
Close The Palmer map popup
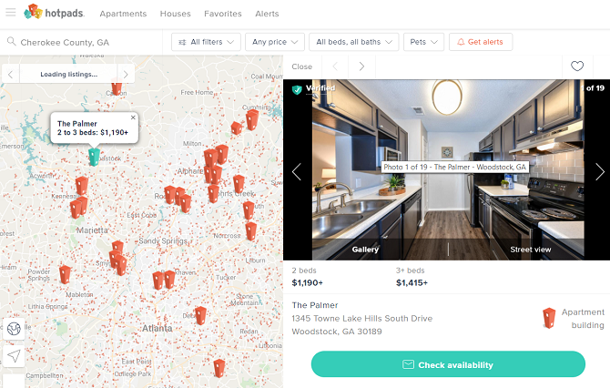[133, 117]
